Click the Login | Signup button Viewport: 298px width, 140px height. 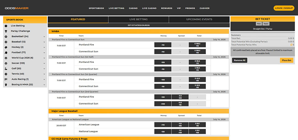pos(284,8)
